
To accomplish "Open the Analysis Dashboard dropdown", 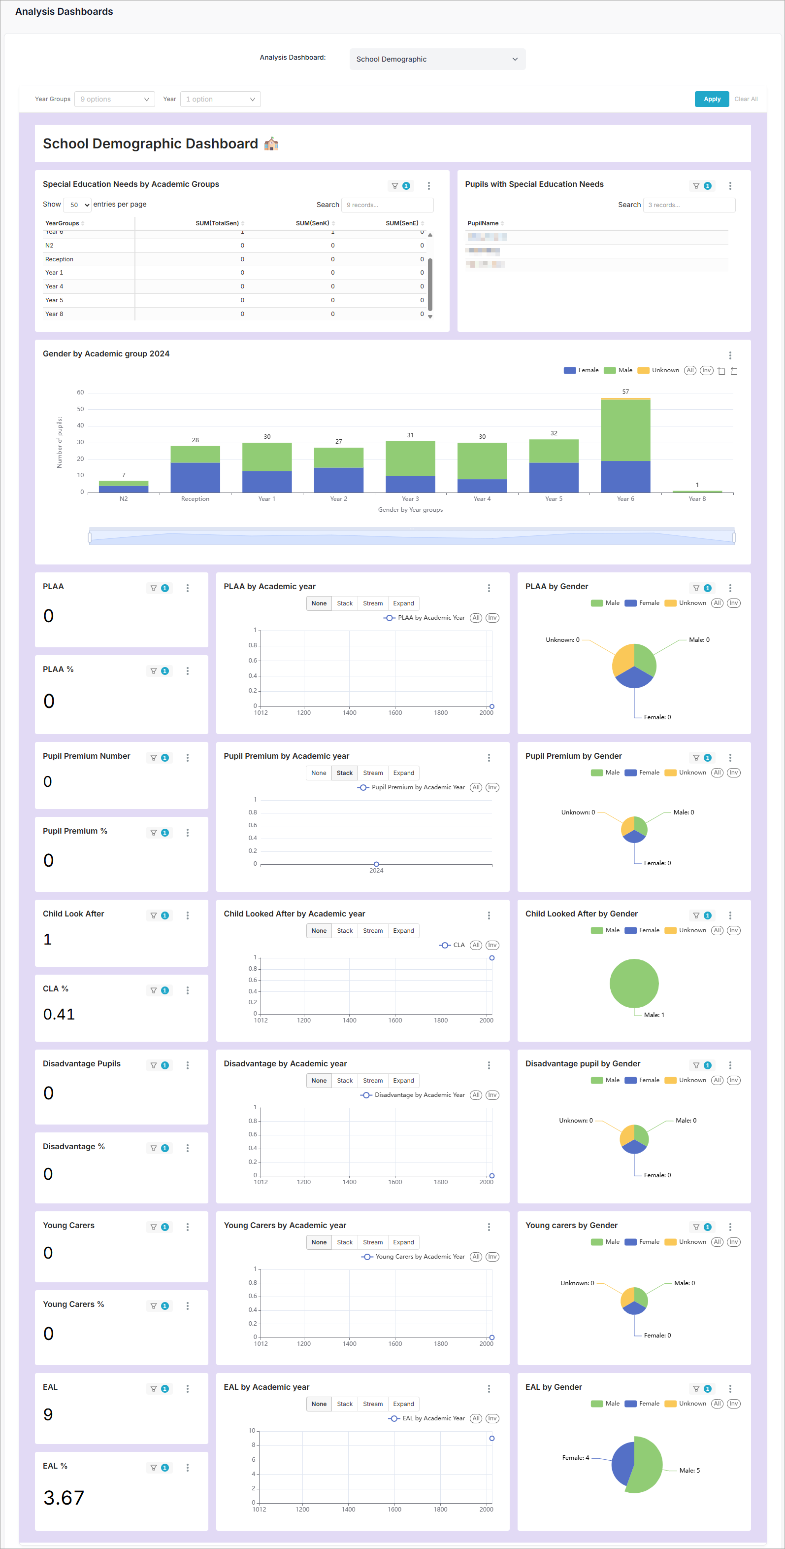I will (437, 59).
